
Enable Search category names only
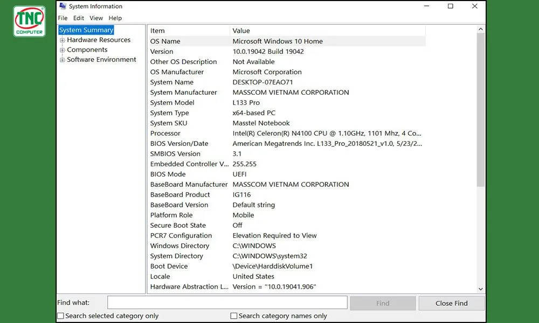tap(233, 316)
